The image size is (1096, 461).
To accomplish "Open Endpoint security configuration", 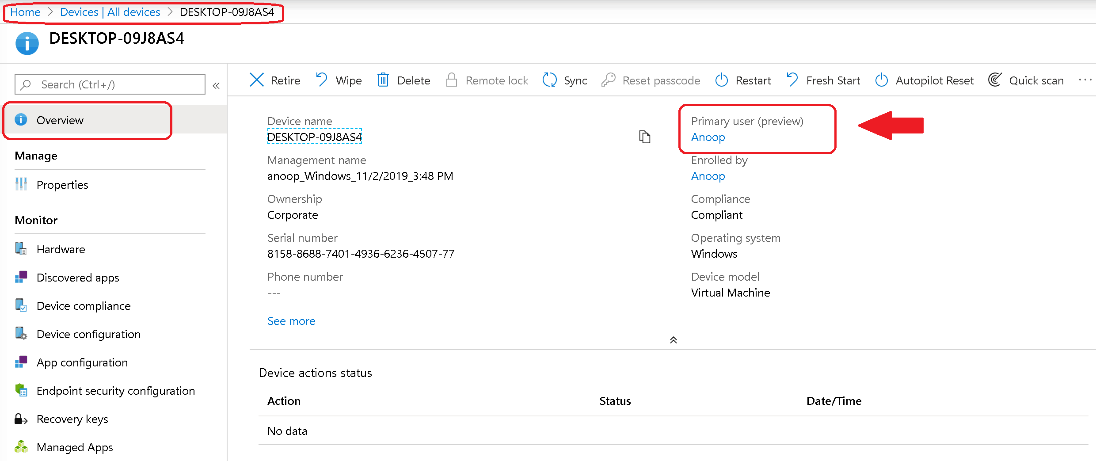I will [116, 391].
